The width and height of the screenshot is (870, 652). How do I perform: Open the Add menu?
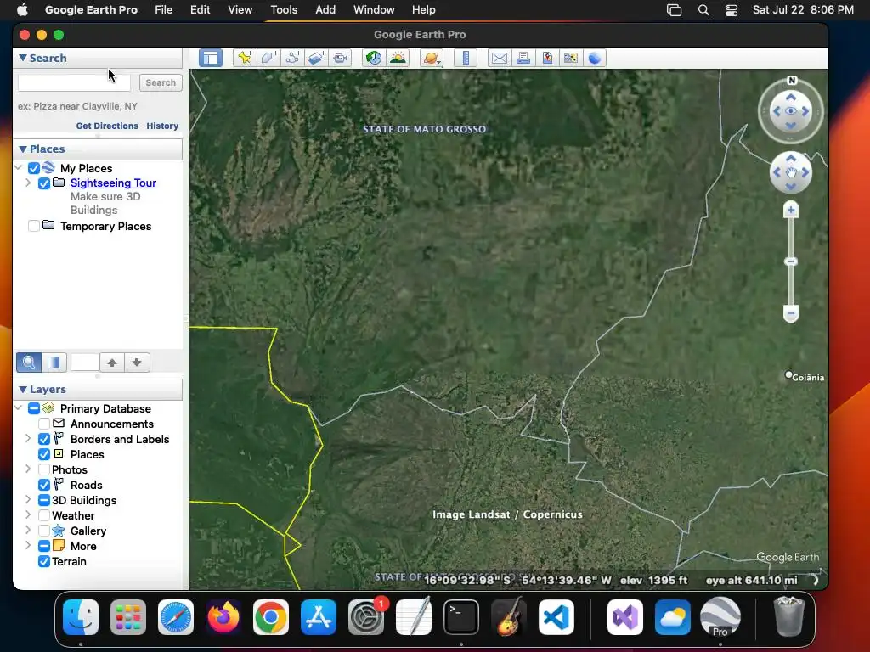click(x=325, y=10)
